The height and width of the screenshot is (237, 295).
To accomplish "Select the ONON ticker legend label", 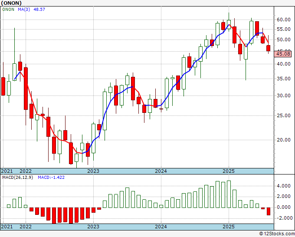I will click(8, 10).
